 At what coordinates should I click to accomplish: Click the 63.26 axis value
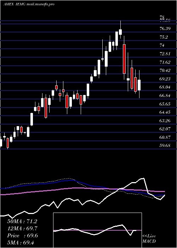point(165,120)
